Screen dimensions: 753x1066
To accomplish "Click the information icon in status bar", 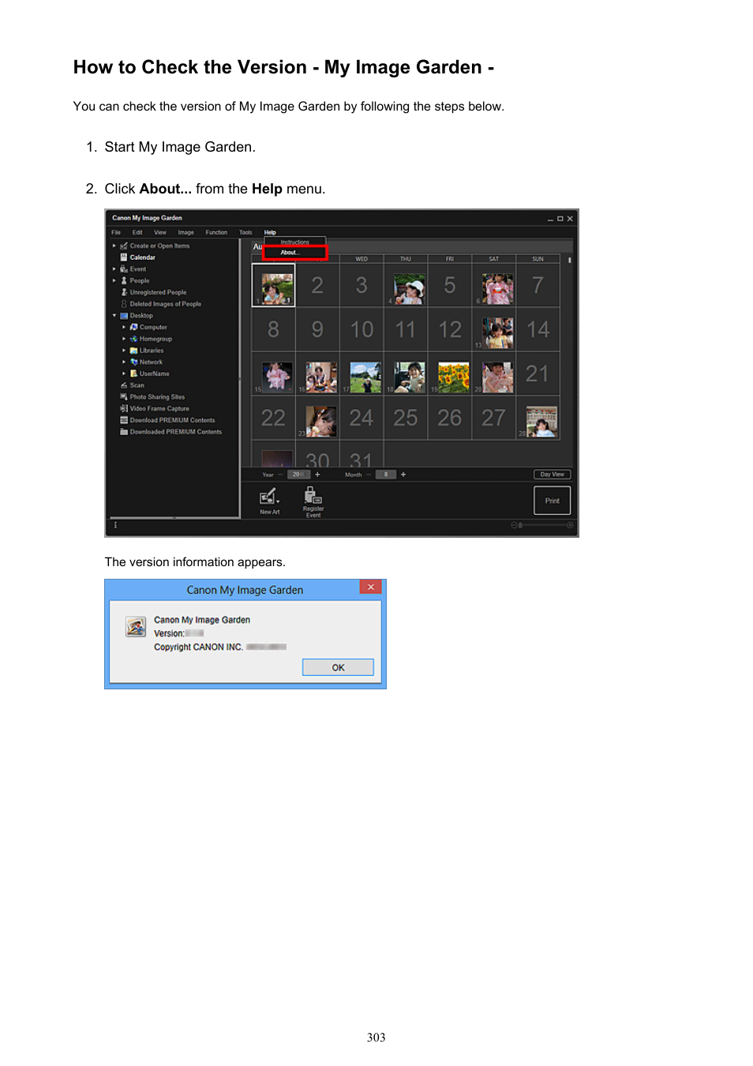I will [x=115, y=525].
